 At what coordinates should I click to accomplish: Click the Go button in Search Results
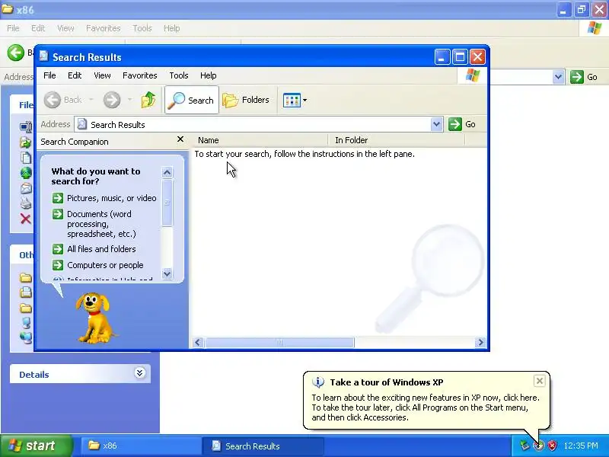[x=462, y=124]
